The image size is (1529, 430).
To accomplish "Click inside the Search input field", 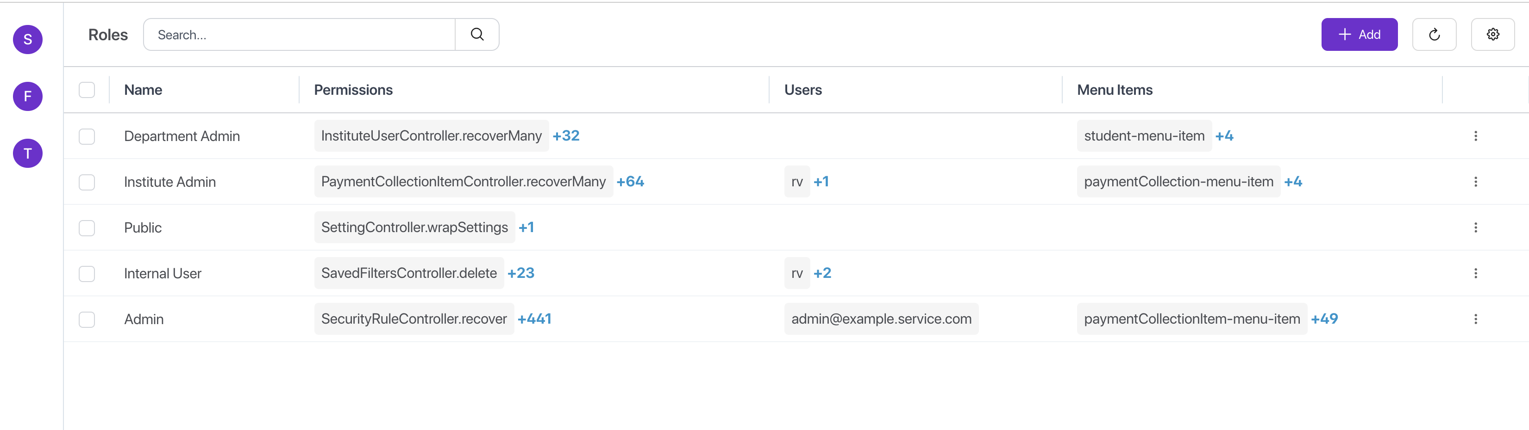I will (267, 34).
